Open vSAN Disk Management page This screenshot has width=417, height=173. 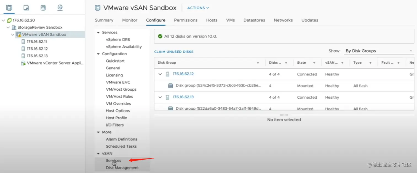coord(122,168)
